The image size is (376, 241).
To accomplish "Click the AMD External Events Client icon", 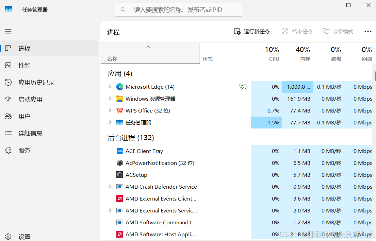I will click(x=120, y=199).
